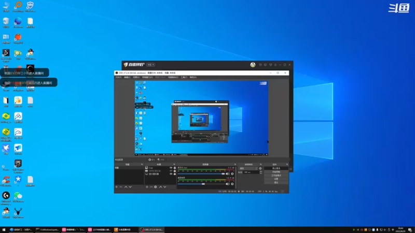Open the Desktop Audio settings gear
This screenshot has width=415, height=233.
pyautogui.click(x=232, y=184)
